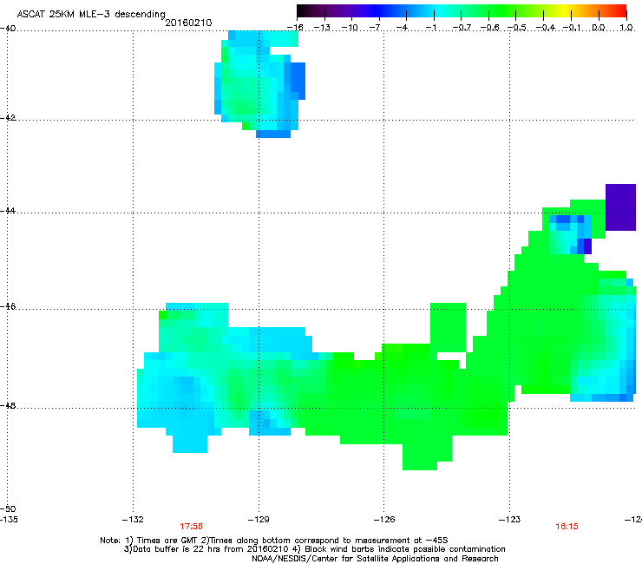The image size is (642, 564).
Task: Select the 20160210 date under the title
Action: 188,23
